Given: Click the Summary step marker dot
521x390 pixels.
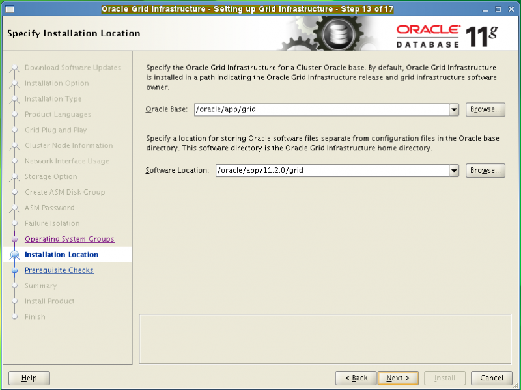Looking at the screenshot, I should click(x=15, y=286).
